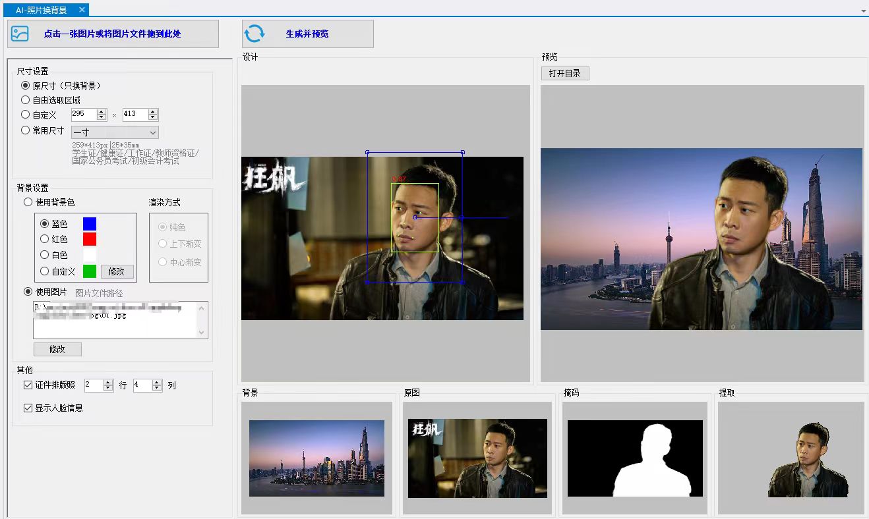Click 修改 button next to green swatch
869x519 pixels.
click(x=117, y=271)
